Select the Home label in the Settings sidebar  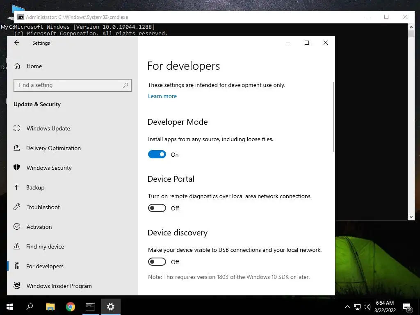34,66
